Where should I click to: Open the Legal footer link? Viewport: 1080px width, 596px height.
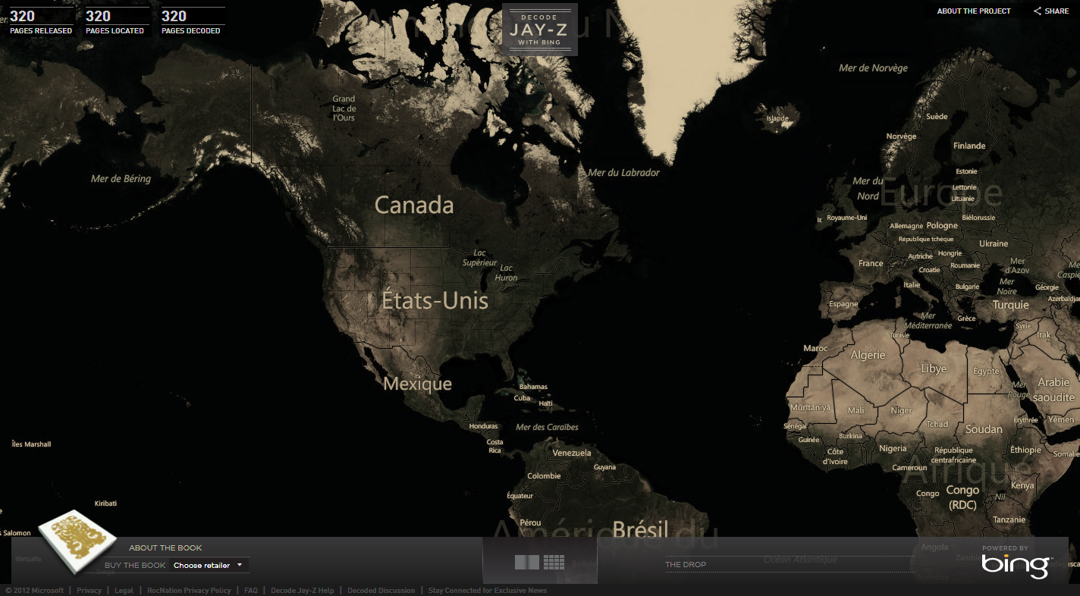pyautogui.click(x=124, y=590)
